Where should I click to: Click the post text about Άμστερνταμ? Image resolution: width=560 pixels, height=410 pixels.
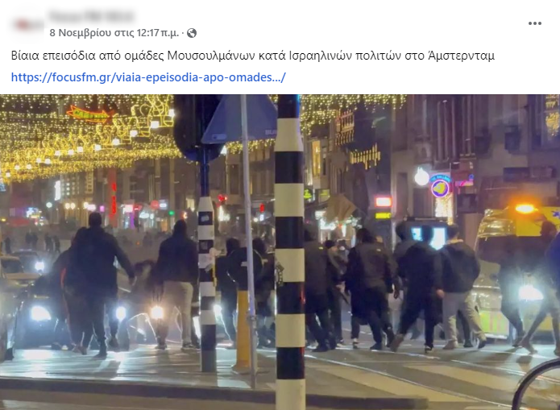click(x=253, y=56)
